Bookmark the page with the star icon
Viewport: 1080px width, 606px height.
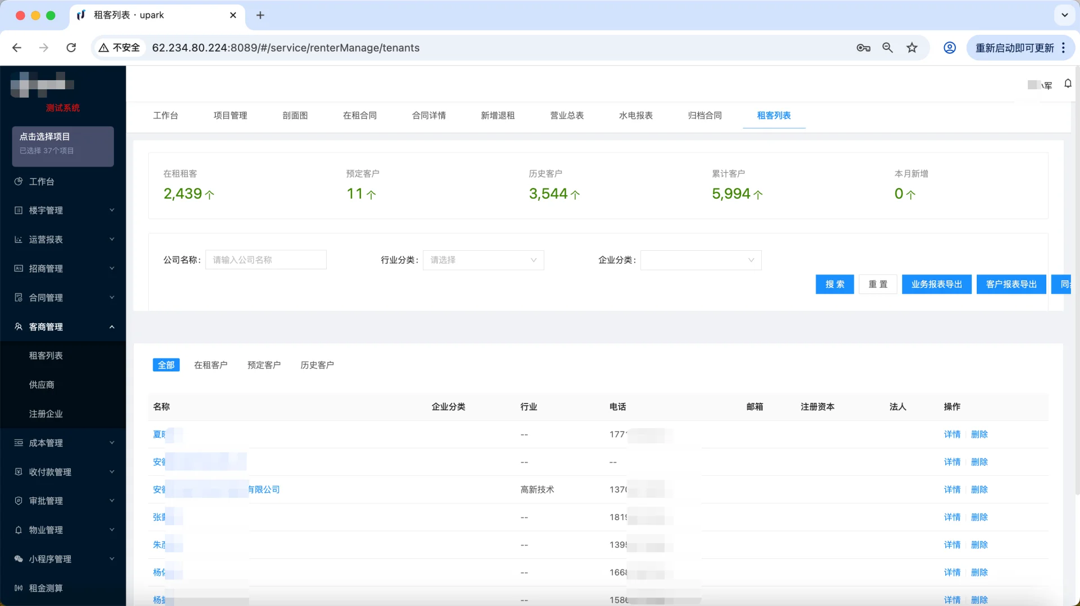pyautogui.click(x=912, y=48)
